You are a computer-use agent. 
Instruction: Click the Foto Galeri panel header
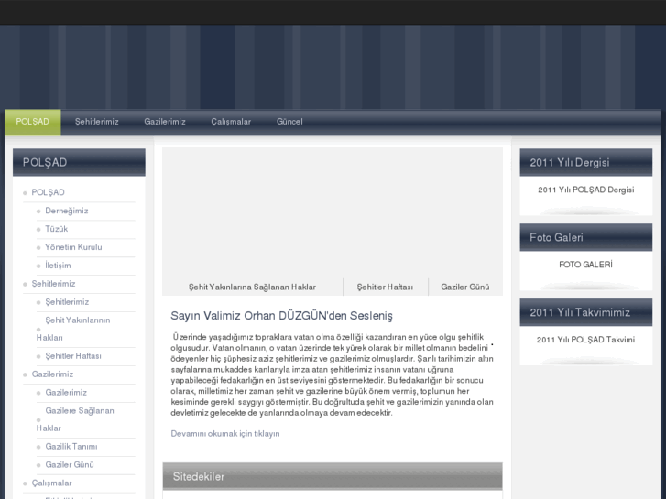(586, 237)
